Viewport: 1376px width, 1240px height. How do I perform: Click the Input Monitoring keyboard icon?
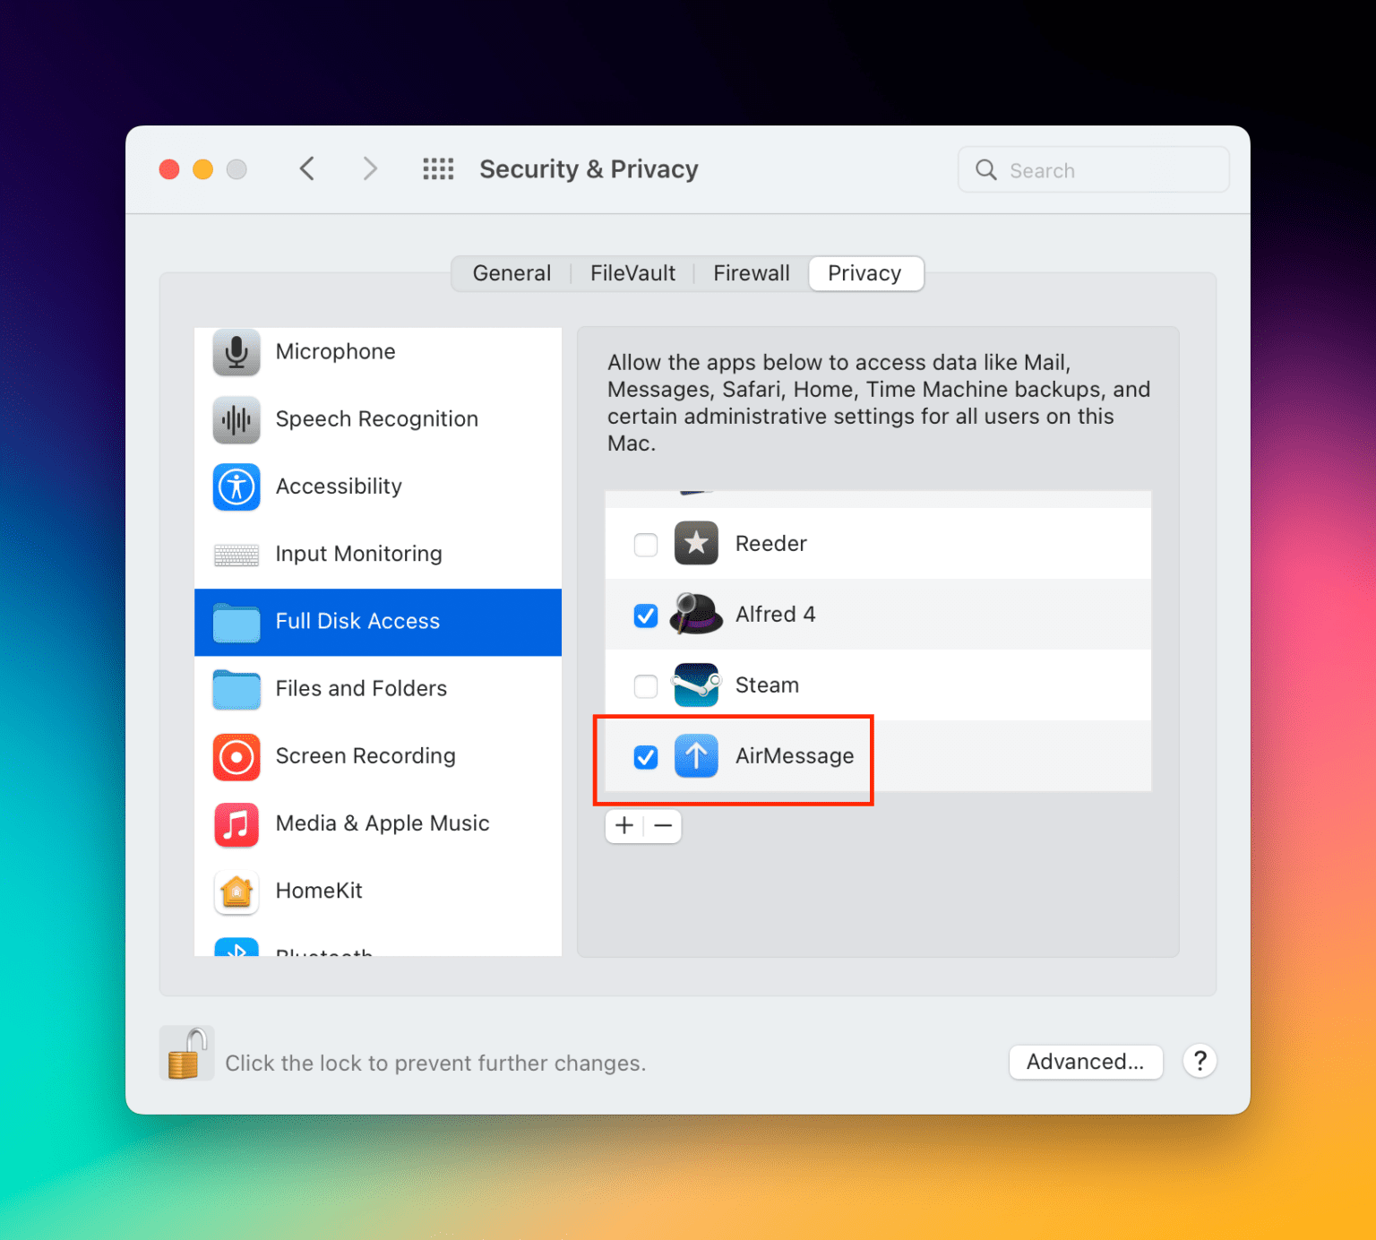click(x=236, y=555)
